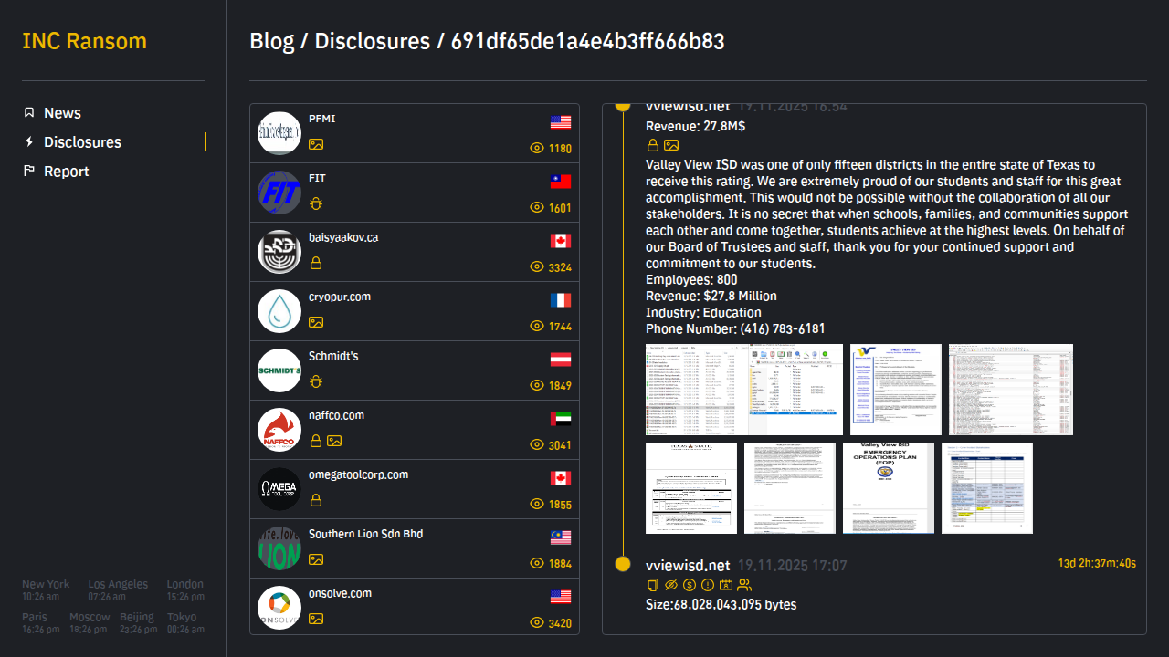Click the PFMI logo avatar
1169x657 pixels.
[279, 133]
